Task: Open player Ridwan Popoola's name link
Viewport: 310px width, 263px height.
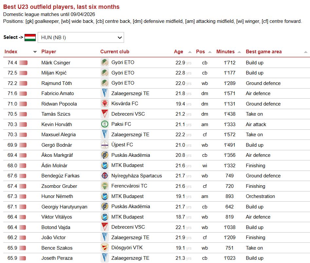Action: tap(59, 104)
